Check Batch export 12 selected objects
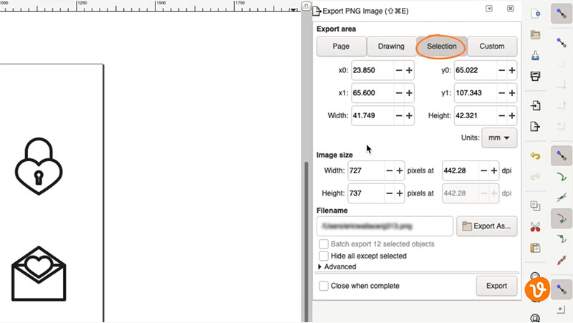Viewport: 573px width, 323px height. pyautogui.click(x=324, y=244)
